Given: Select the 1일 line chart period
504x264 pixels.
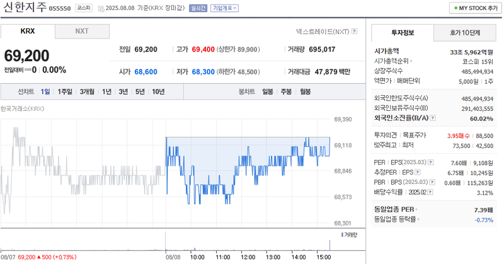Looking at the screenshot, I should (45, 91).
